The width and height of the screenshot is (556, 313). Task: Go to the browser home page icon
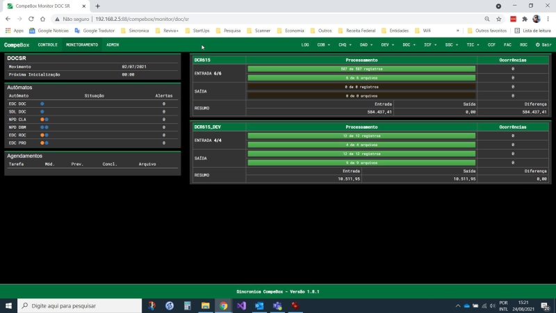click(x=42, y=19)
